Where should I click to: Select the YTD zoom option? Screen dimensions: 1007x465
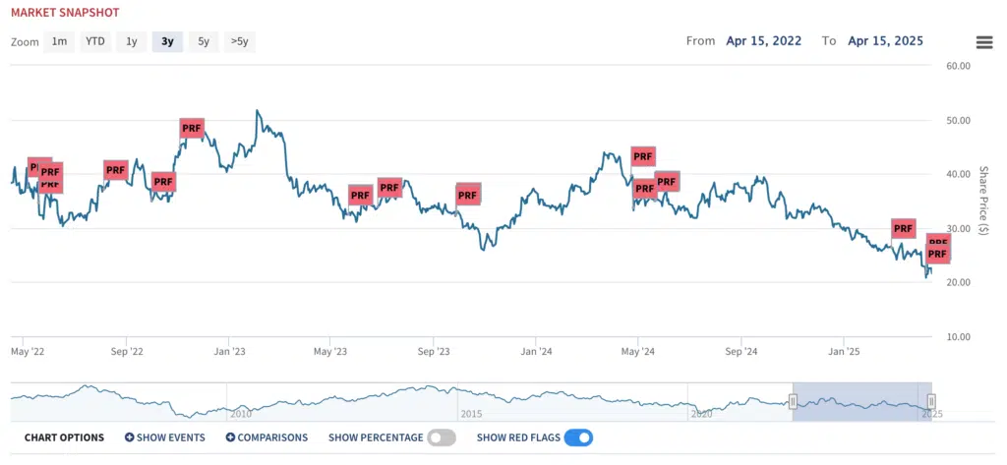pos(95,41)
